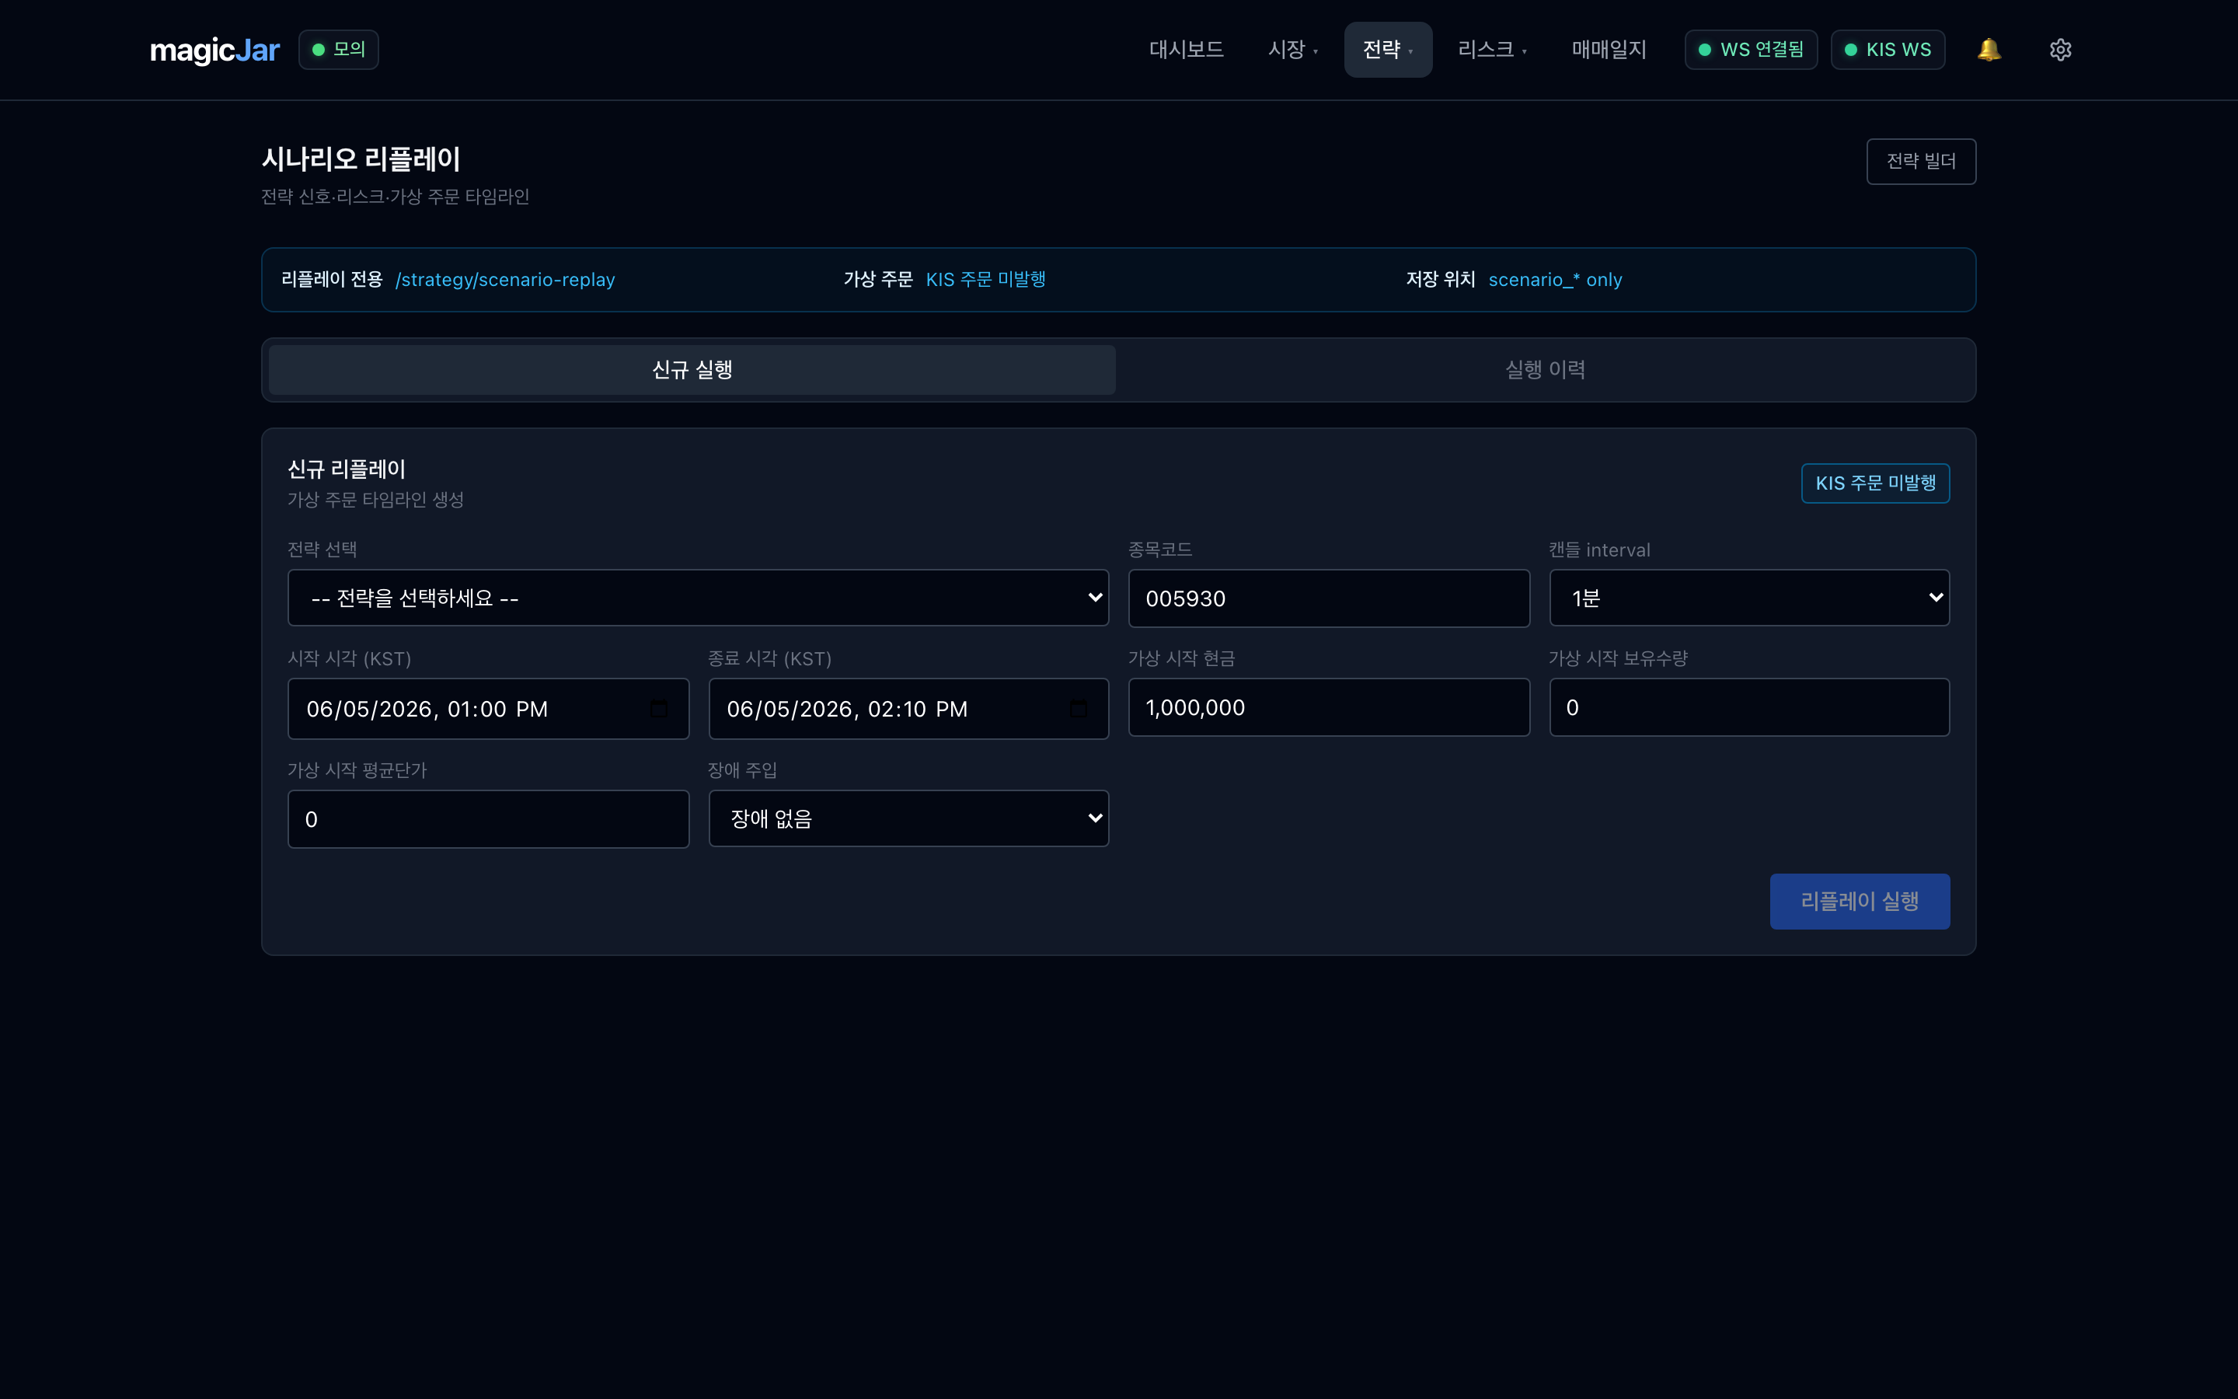Click the WS 연결됨 status badge
The height and width of the screenshot is (1399, 2238).
tap(1751, 50)
